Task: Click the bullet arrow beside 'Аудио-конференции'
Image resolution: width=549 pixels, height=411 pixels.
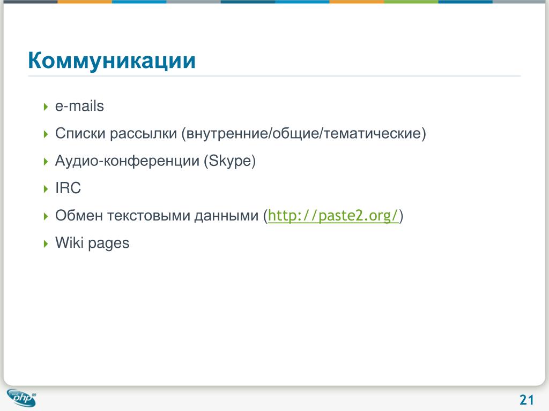Action: (x=46, y=162)
